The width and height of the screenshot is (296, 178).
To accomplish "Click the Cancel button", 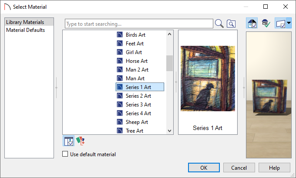I will coord(239,168).
